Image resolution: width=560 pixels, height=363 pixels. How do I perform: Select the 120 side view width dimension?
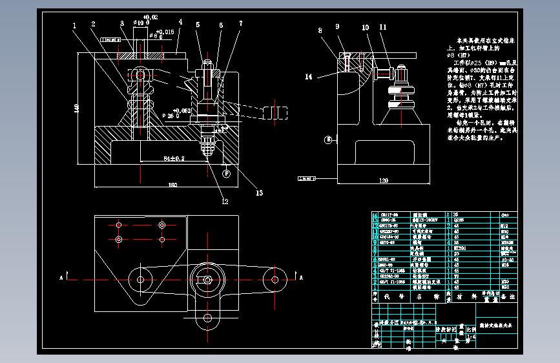click(x=384, y=180)
